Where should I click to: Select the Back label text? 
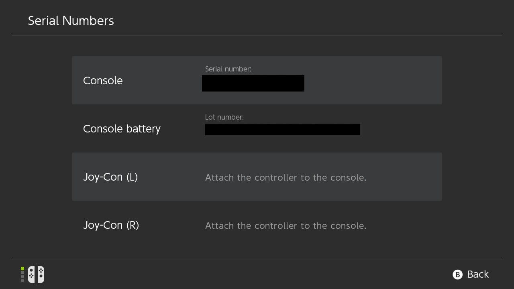[478, 275]
